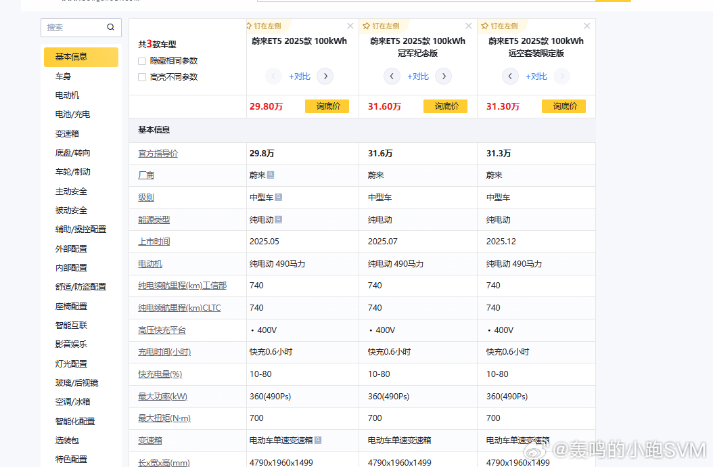
Task: Click left arrow under 冠军纪念版
Action: point(392,76)
